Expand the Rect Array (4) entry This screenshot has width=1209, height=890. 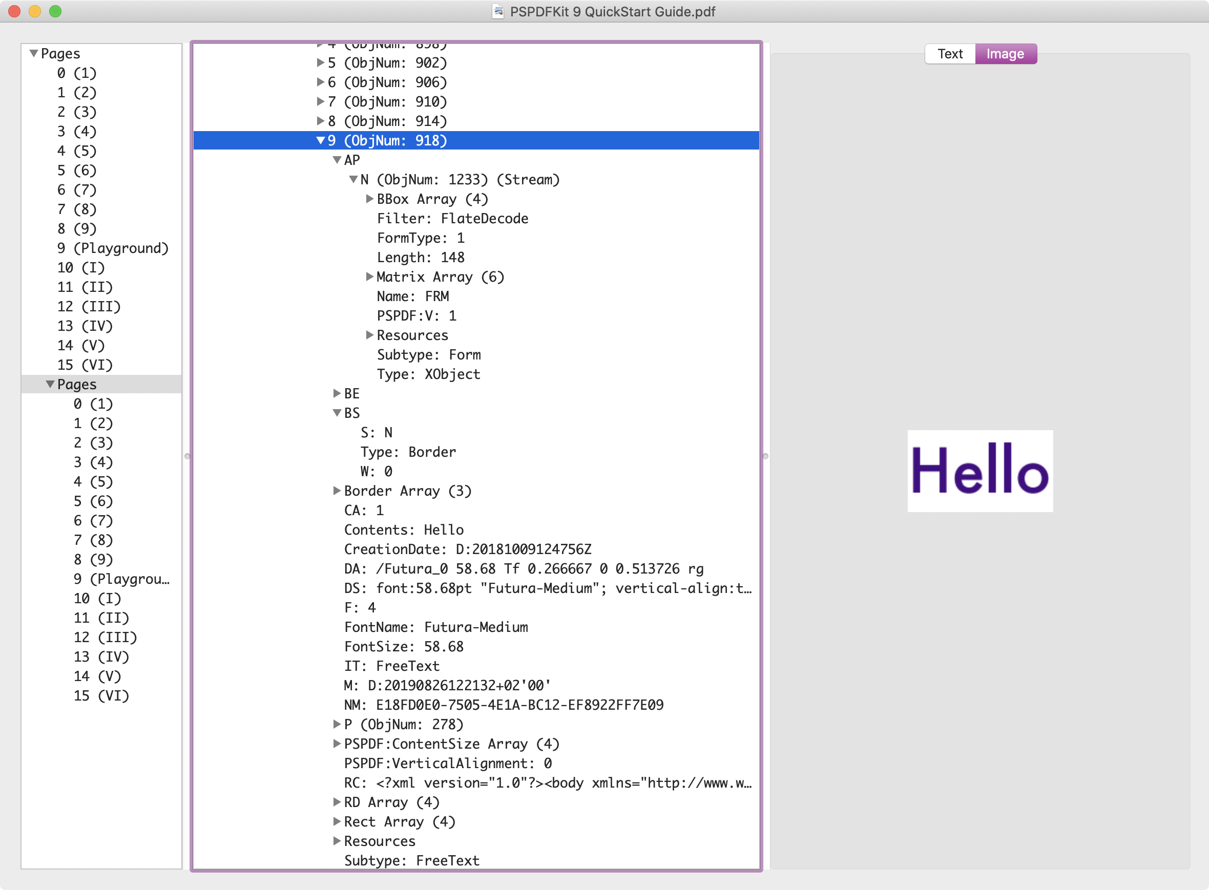point(338,821)
